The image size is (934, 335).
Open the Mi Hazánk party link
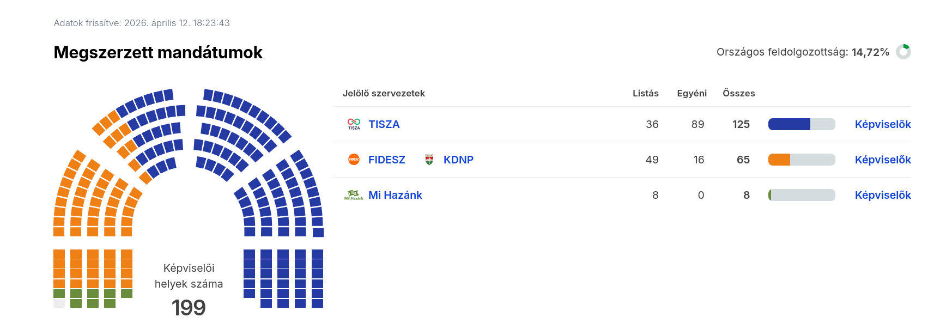click(395, 195)
